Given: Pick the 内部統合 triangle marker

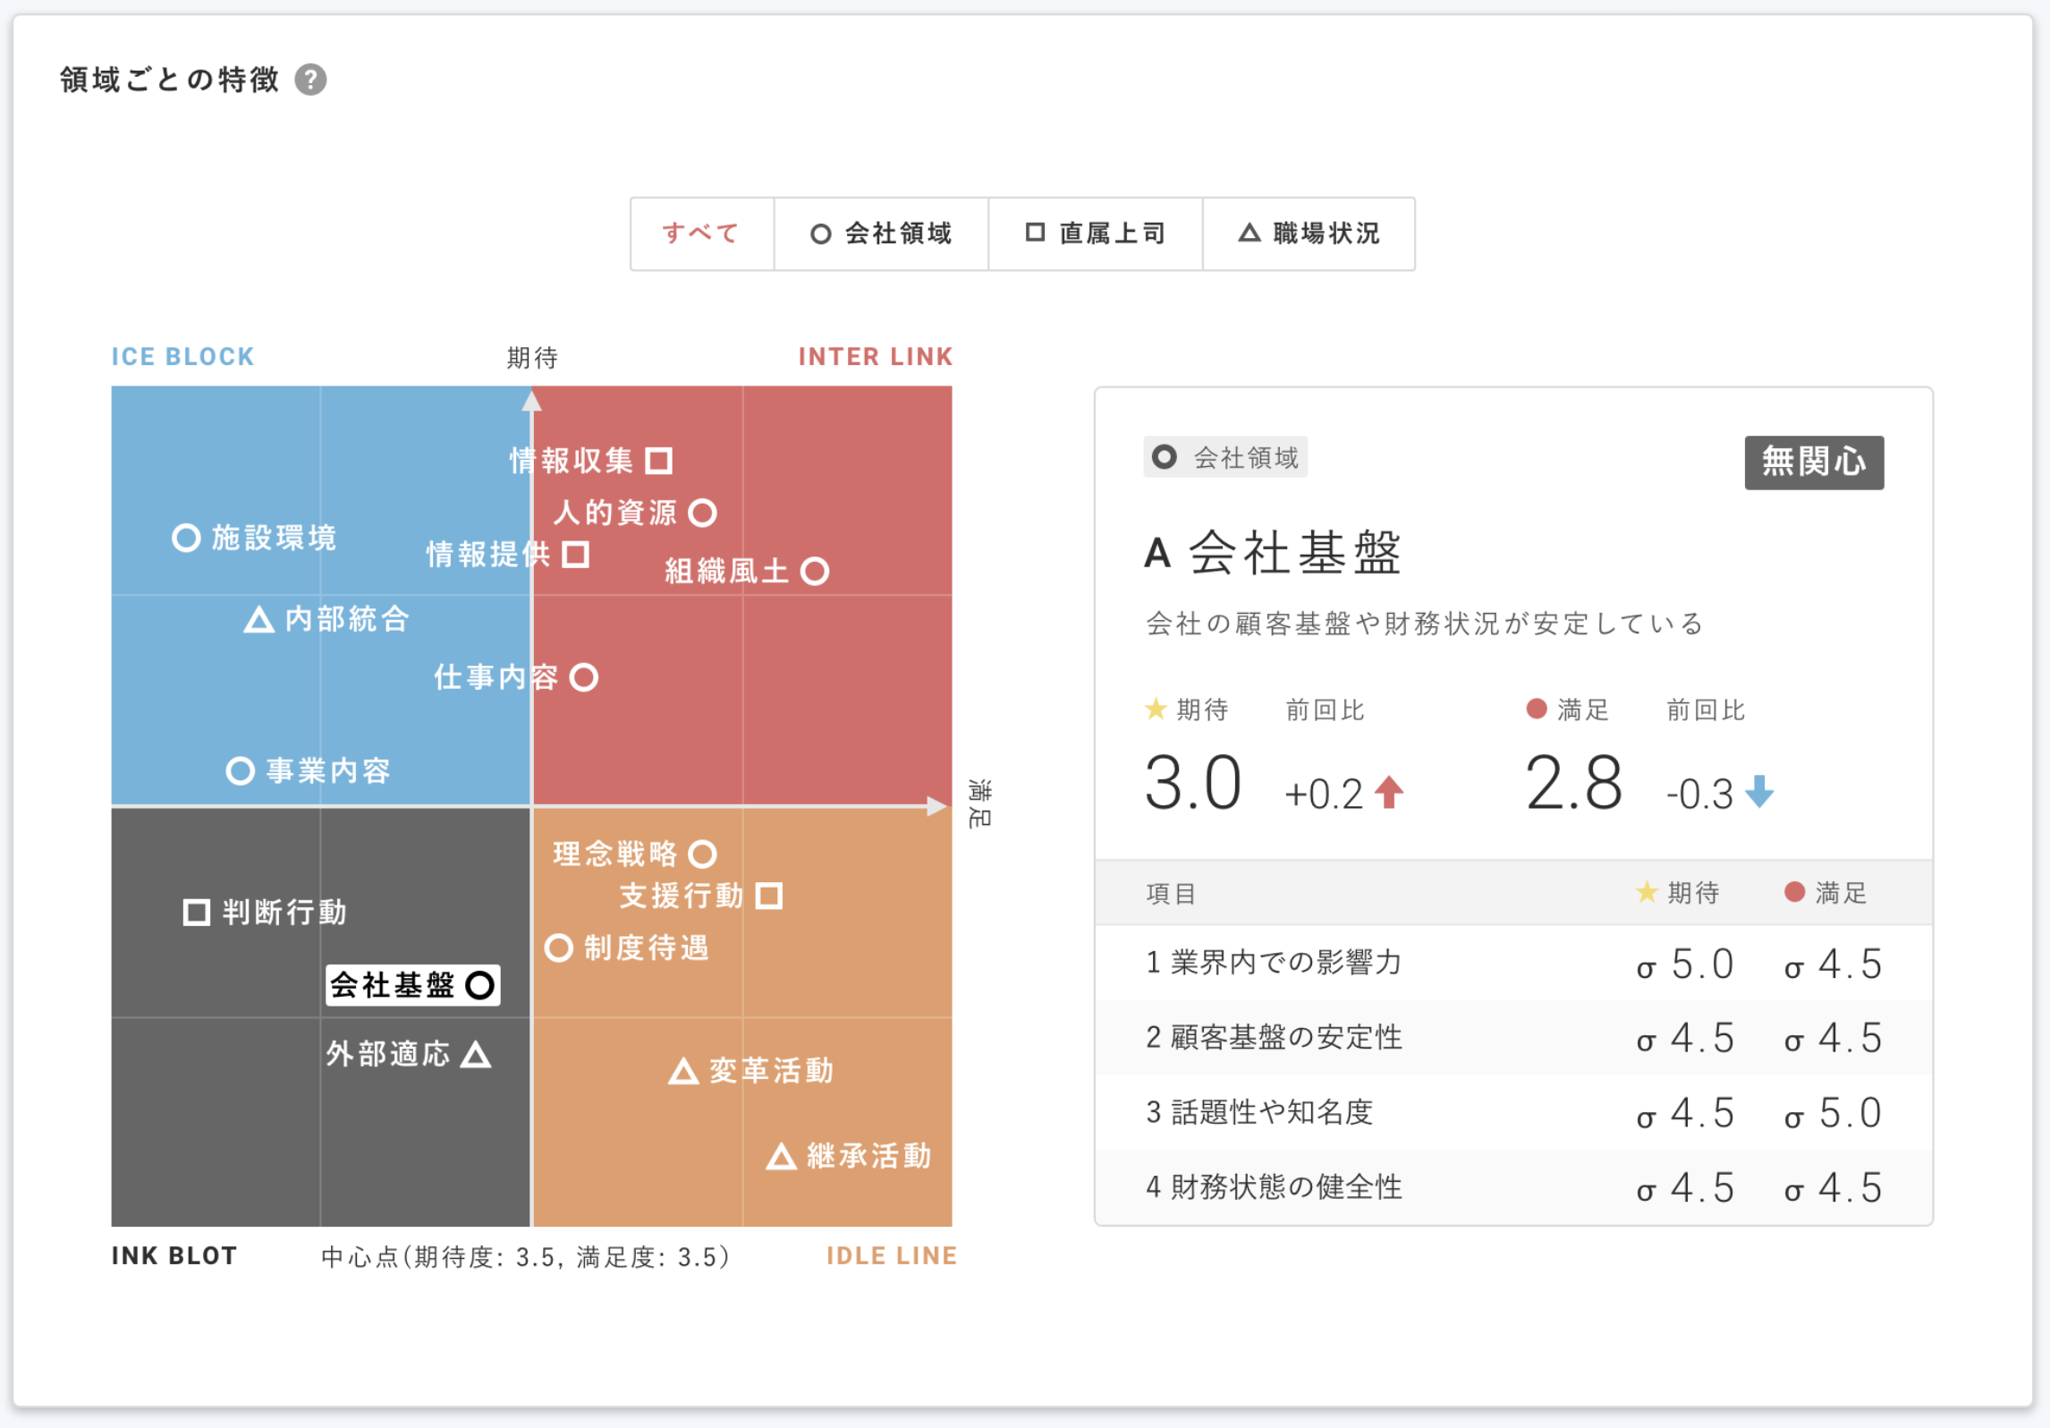Looking at the screenshot, I should [258, 619].
